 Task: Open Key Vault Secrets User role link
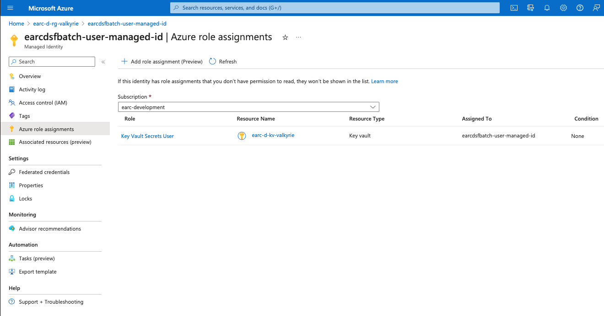[x=147, y=136]
